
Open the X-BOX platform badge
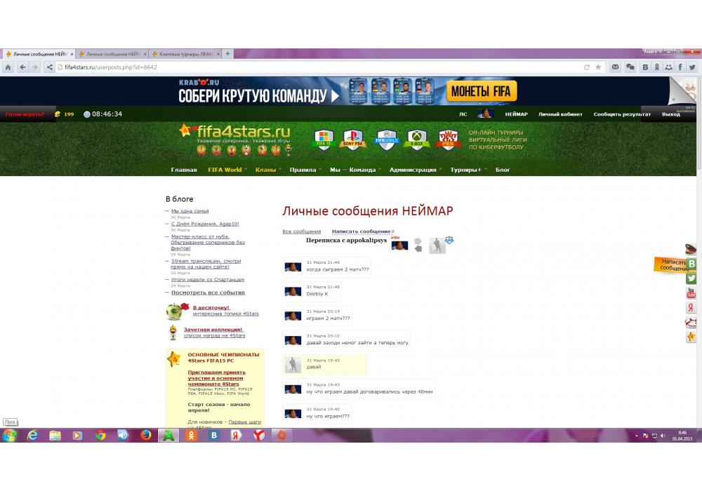point(418,139)
